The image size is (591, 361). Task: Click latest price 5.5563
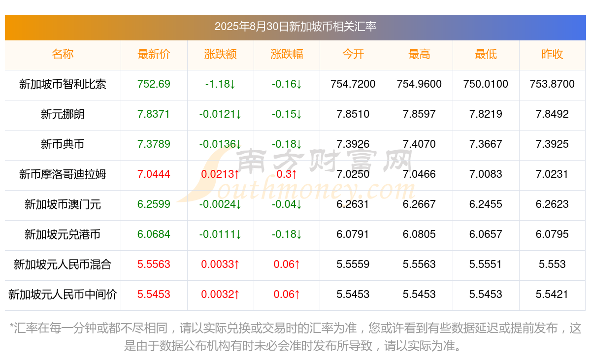click(x=154, y=264)
